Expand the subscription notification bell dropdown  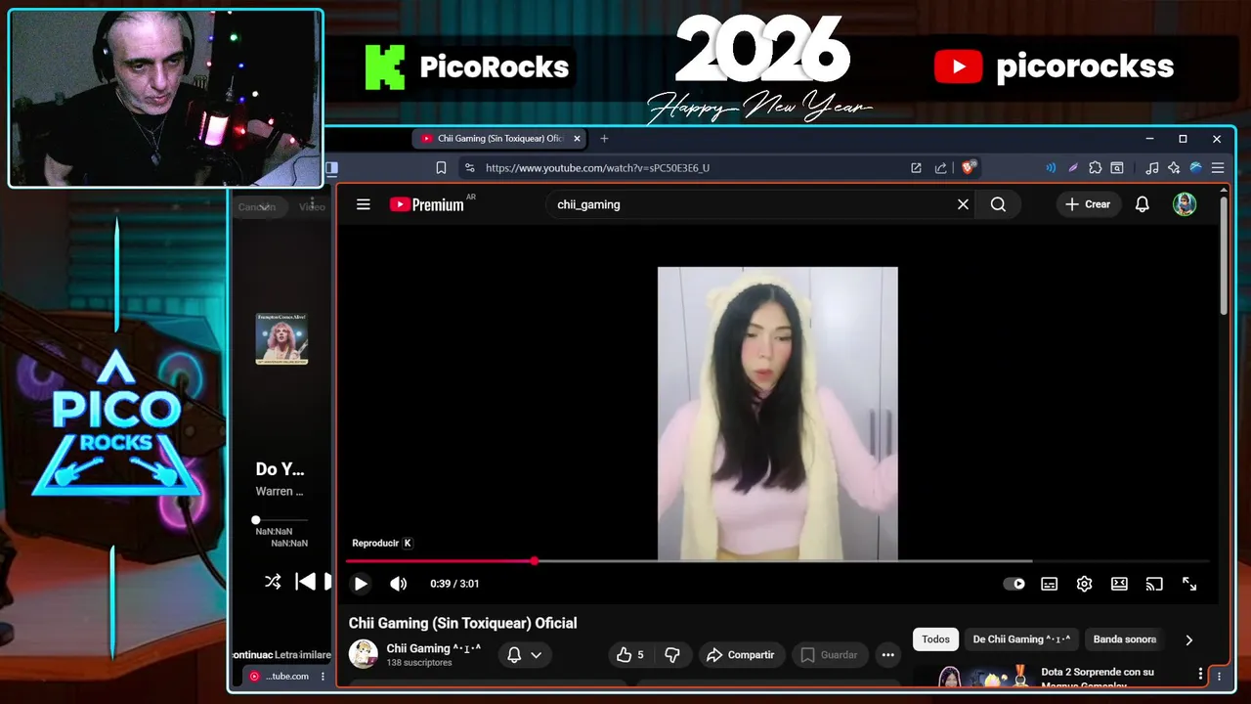click(x=525, y=655)
